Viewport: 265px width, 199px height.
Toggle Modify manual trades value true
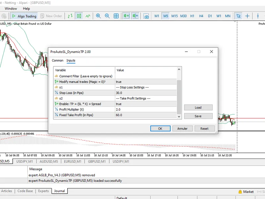(x=146, y=82)
